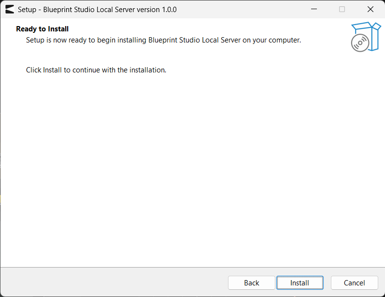Go back with the Back button
This screenshot has height=297, width=385.
(251, 283)
